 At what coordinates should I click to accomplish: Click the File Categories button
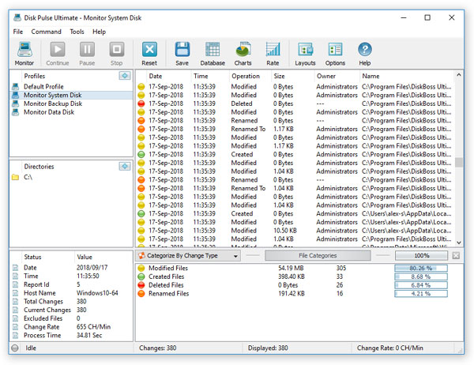pyautogui.click(x=318, y=256)
